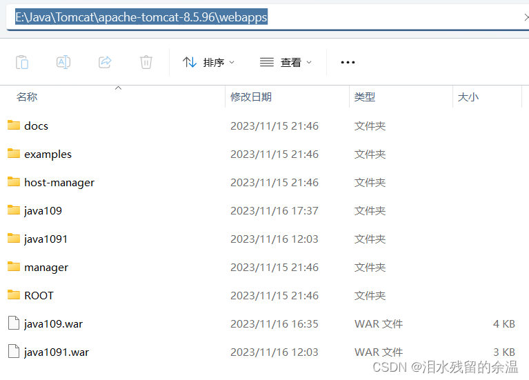Image resolution: width=529 pixels, height=380 pixels.
Task: Click WAR 文件 type of java109.war
Action: point(379,324)
